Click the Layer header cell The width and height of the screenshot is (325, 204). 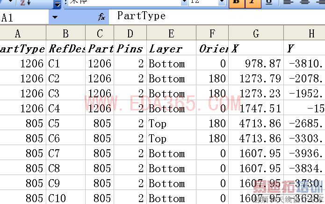point(171,48)
